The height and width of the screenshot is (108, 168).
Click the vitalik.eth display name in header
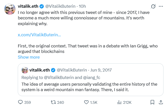tap(27, 6)
